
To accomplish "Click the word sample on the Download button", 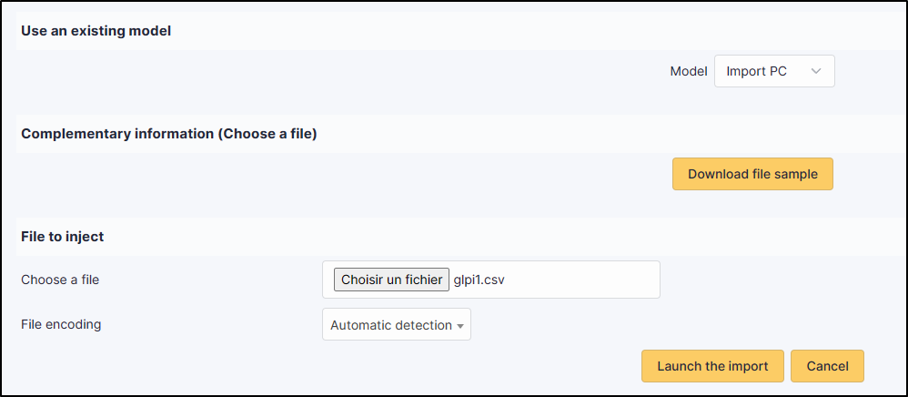I will click(795, 174).
